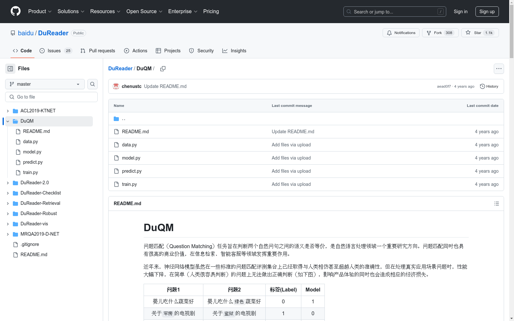514x321 pixels.
Task: Expand DuReader-2.0 folder chevron
Action: (8, 183)
